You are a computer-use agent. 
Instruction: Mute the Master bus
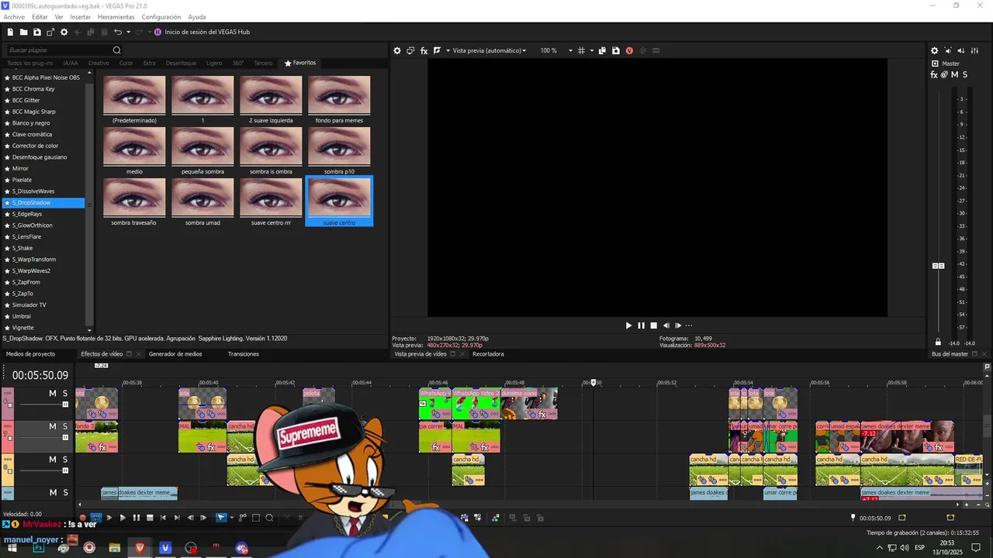point(955,74)
